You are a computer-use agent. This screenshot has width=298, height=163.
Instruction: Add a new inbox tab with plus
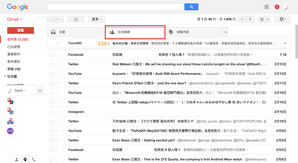pyautogui.click(x=226, y=32)
